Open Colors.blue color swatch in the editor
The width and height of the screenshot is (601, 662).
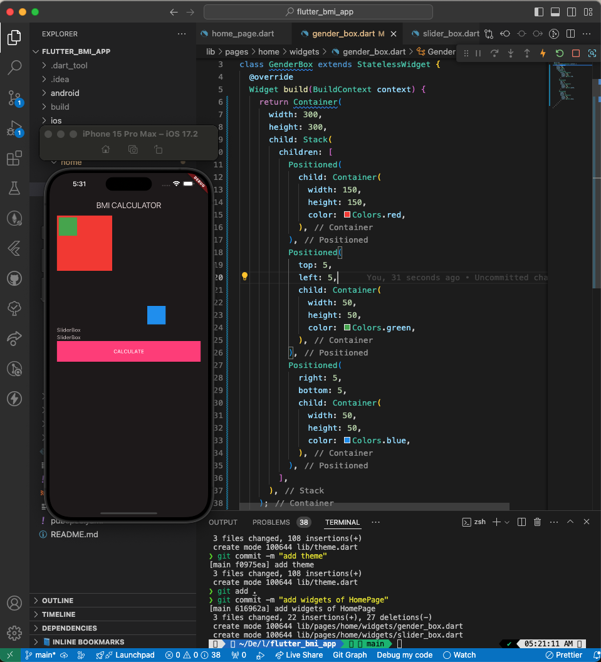(x=347, y=440)
